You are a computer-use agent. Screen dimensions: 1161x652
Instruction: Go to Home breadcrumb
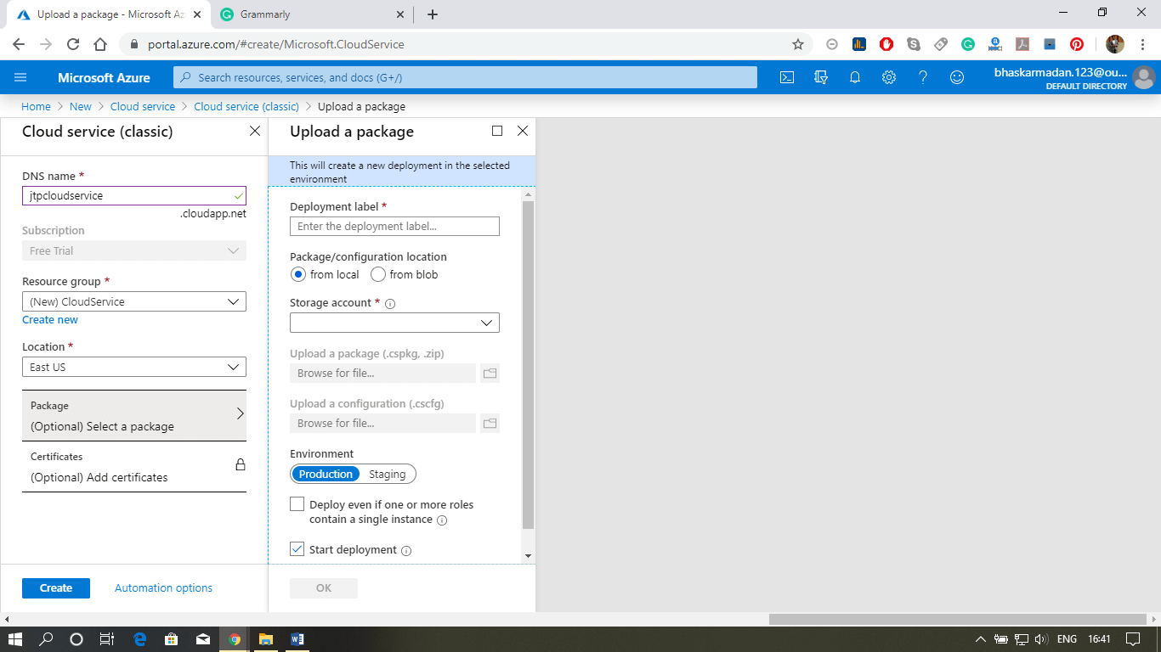(x=36, y=106)
